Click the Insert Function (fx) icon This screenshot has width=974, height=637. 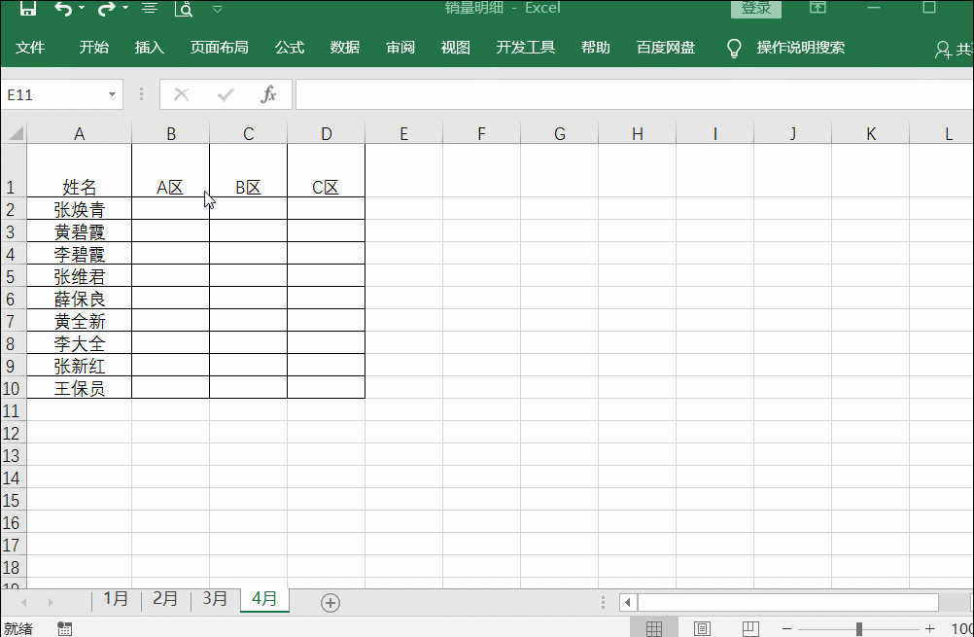coord(269,94)
